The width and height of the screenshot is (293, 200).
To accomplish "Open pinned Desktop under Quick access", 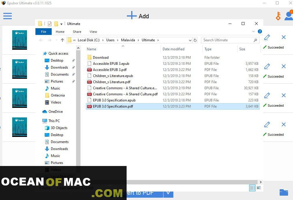I will [x=54, y=60].
